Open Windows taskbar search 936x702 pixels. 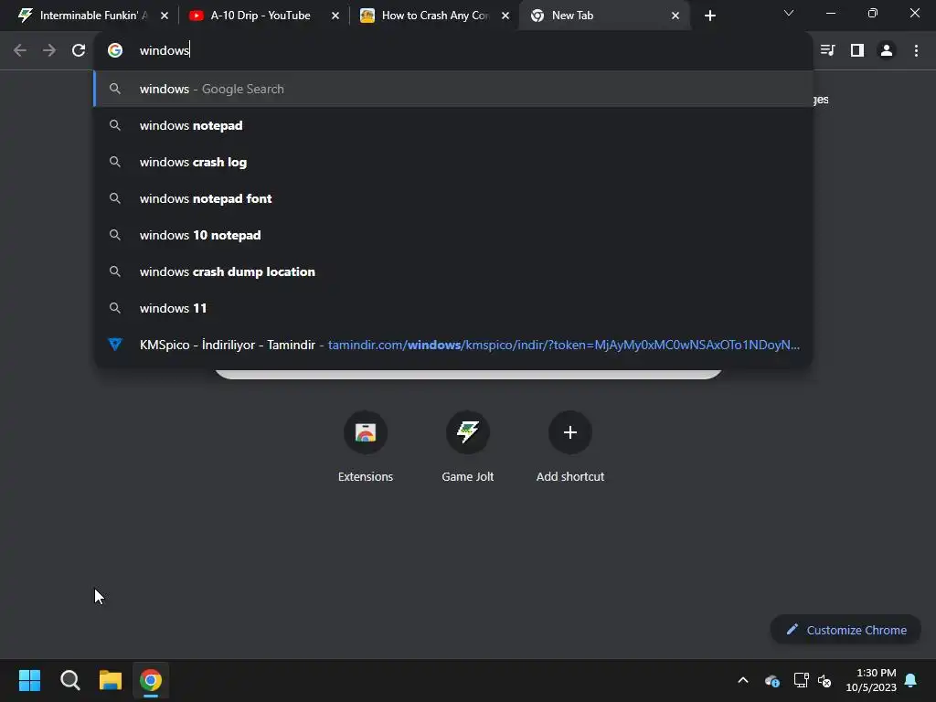tap(69, 680)
